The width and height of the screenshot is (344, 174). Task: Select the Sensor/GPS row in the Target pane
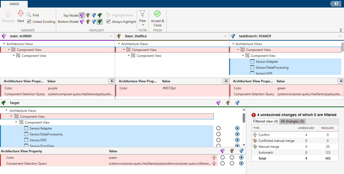pyautogui.click(x=107, y=140)
